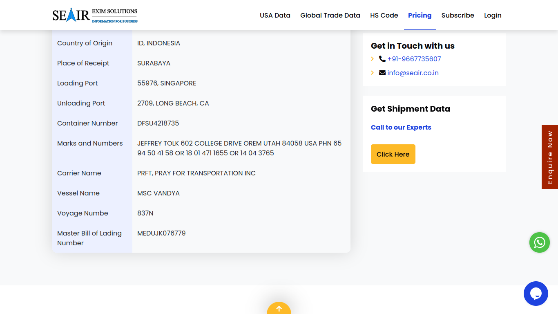Email info@seair.co.in link
The image size is (558, 314).
point(413,73)
